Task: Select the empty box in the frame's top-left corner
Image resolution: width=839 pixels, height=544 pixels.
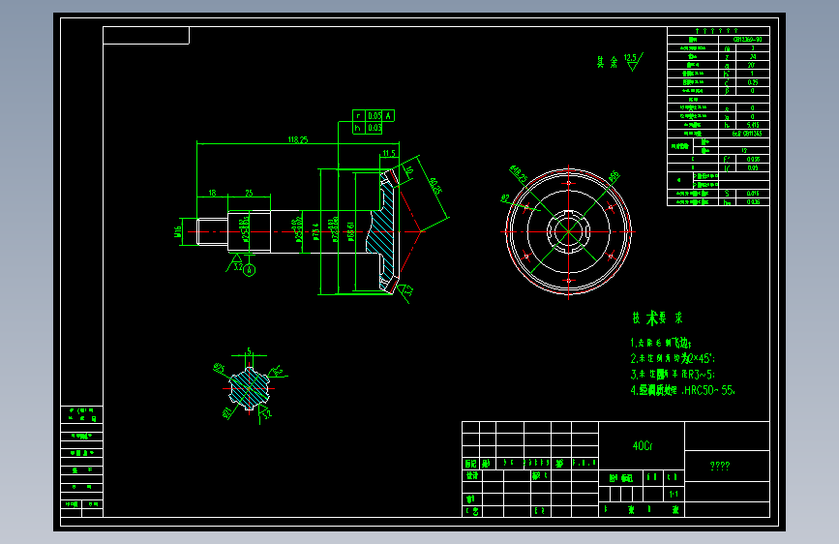Action: pyautogui.click(x=146, y=36)
